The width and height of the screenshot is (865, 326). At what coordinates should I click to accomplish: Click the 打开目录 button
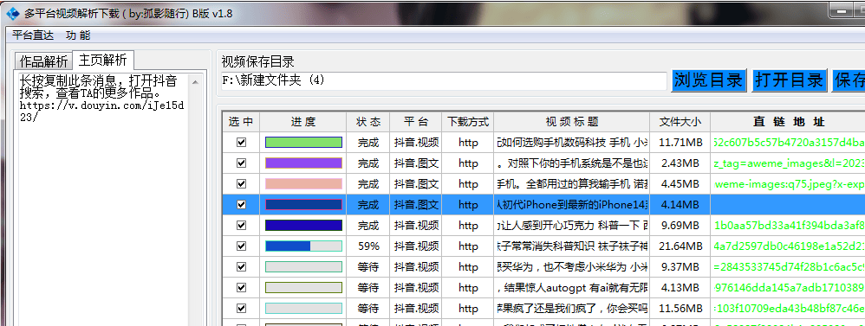pyautogui.click(x=790, y=80)
